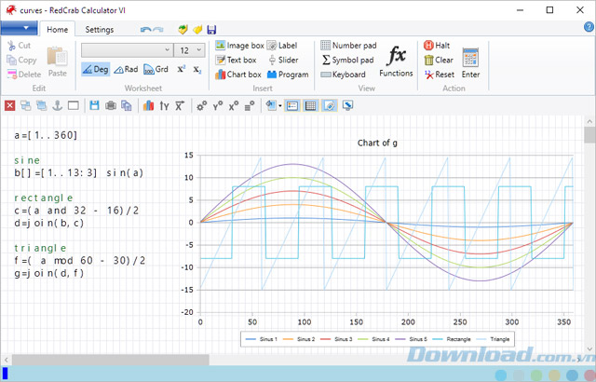The height and width of the screenshot is (382, 596).
Task: Toggle the legend display button in box toolbar
Action: point(291,105)
